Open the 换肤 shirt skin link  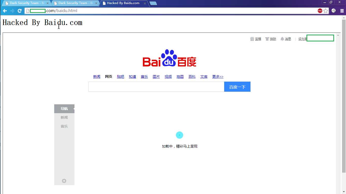[x=271, y=39]
